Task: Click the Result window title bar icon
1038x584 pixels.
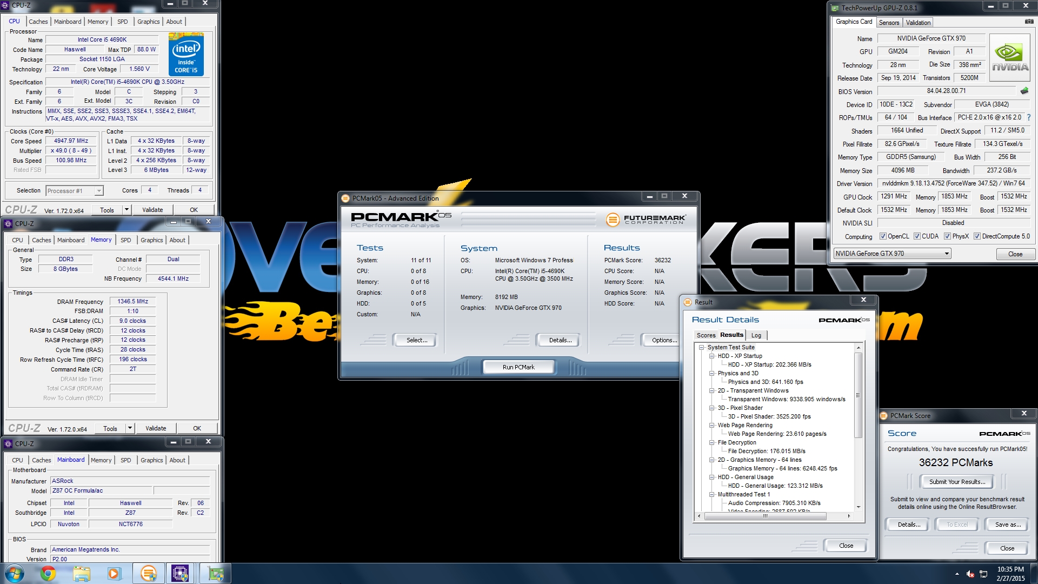Action: (x=688, y=302)
